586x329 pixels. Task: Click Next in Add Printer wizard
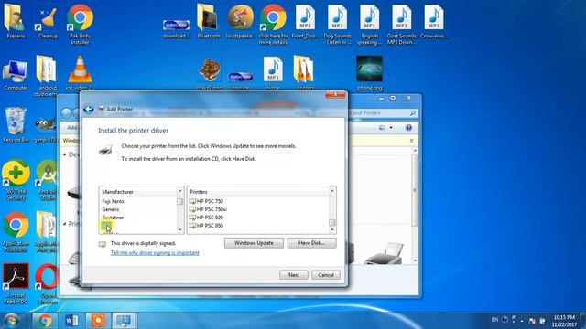pyautogui.click(x=294, y=275)
